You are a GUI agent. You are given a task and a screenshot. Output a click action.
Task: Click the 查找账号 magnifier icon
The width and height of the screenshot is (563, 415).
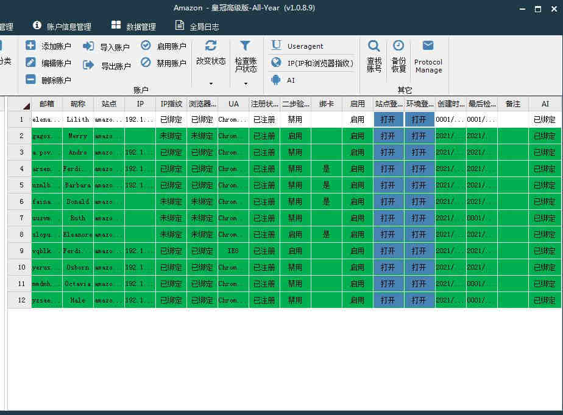pyautogui.click(x=374, y=46)
